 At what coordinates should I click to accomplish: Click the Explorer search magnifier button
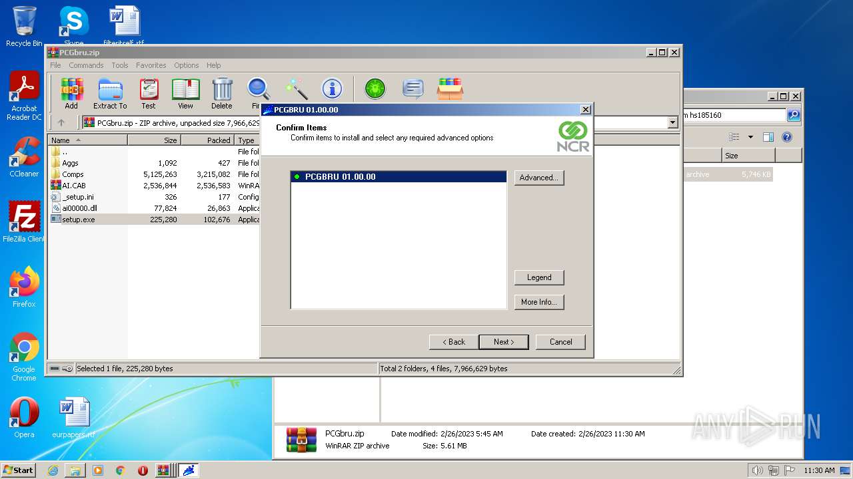[x=793, y=115]
